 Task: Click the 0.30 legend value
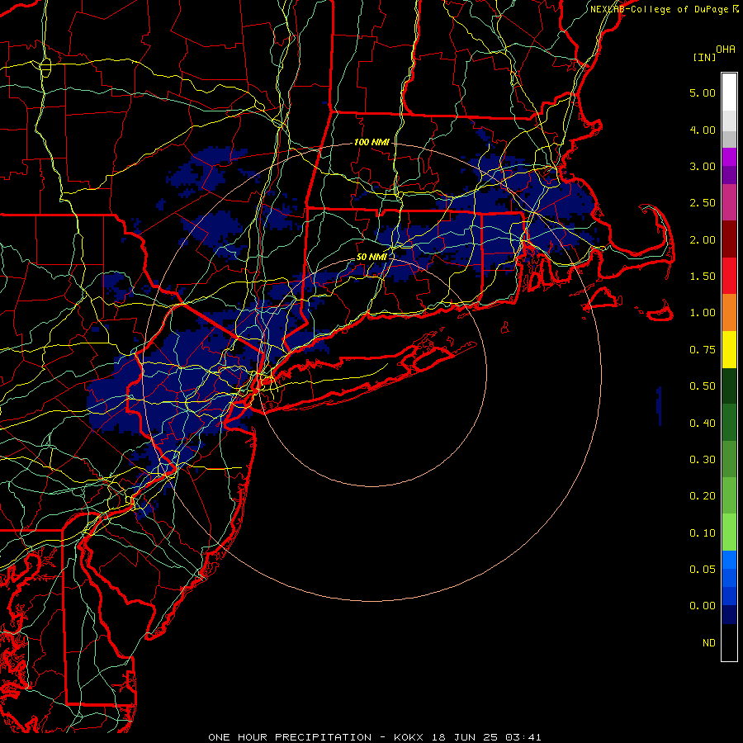coord(703,460)
